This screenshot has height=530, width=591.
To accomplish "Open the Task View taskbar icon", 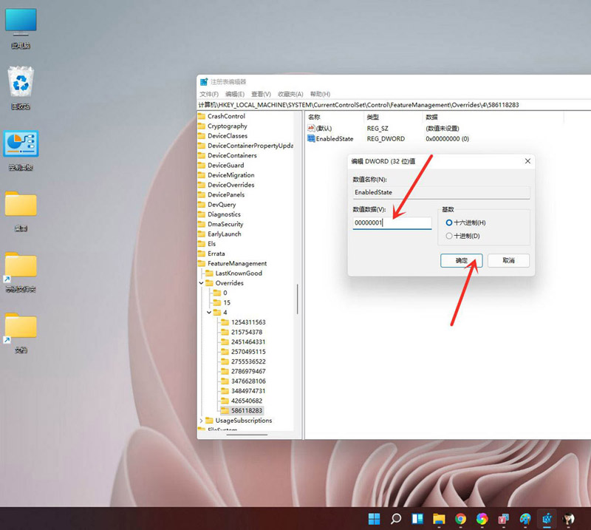I will point(417,519).
